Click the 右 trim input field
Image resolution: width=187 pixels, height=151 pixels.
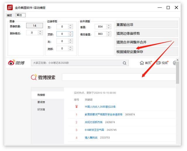coord(62,41)
